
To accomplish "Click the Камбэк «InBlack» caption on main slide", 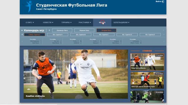I will pos(35,96).
